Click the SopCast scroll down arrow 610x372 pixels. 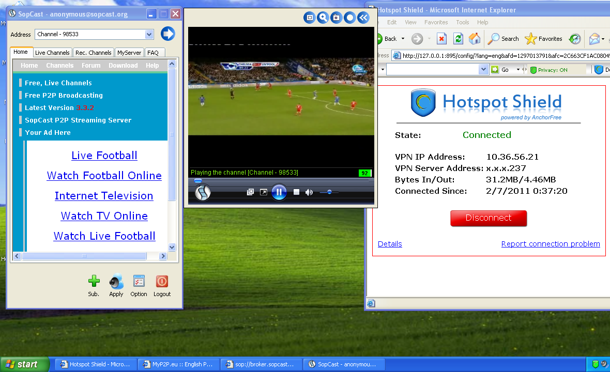coord(172,247)
